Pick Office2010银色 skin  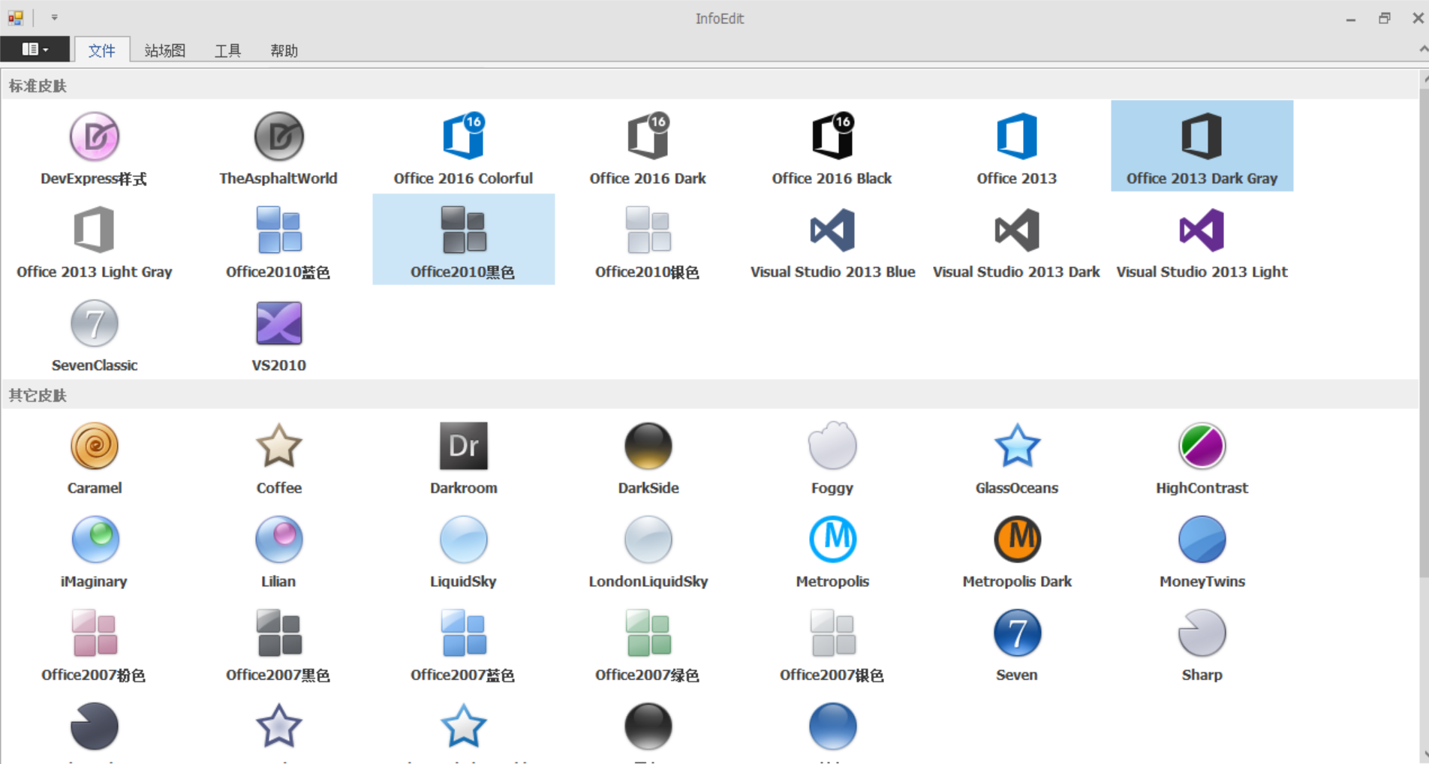coord(648,240)
